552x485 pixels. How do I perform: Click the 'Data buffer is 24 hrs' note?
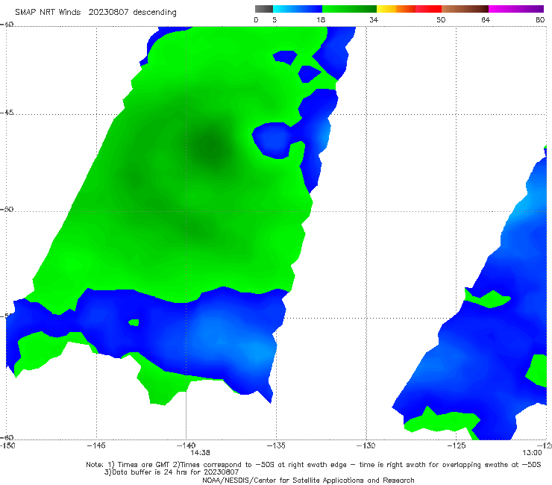click(x=172, y=472)
